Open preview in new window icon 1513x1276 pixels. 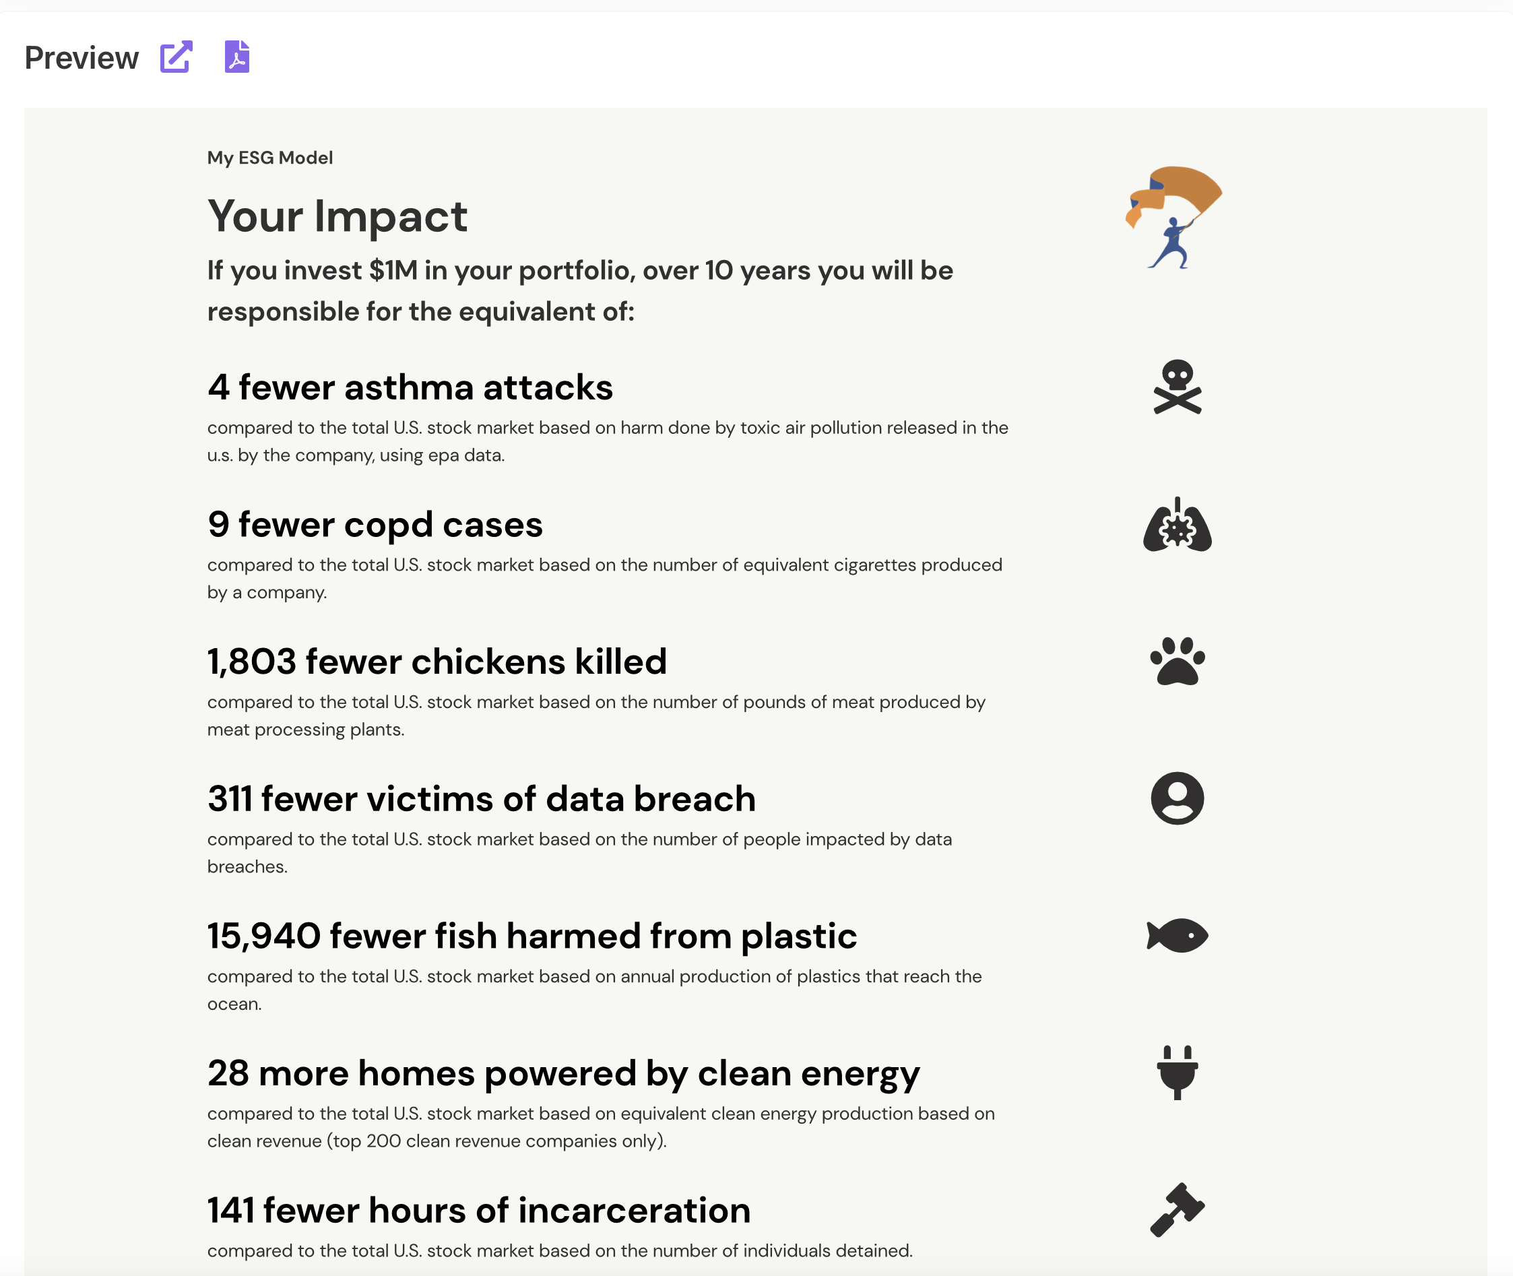coord(176,57)
